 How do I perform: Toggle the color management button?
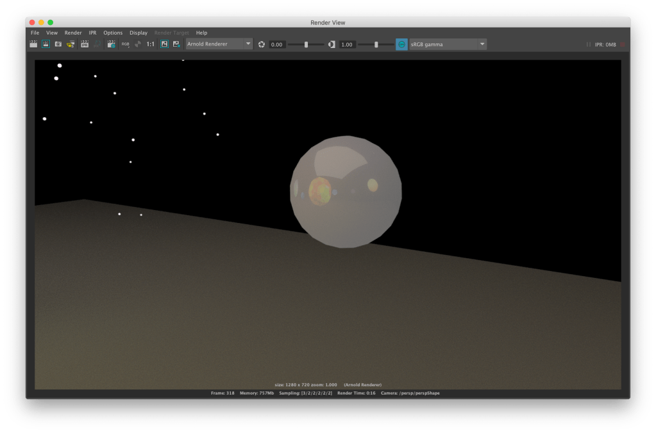pos(401,44)
